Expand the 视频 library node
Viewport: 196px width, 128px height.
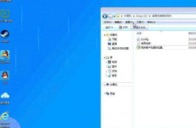tap(106, 62)
